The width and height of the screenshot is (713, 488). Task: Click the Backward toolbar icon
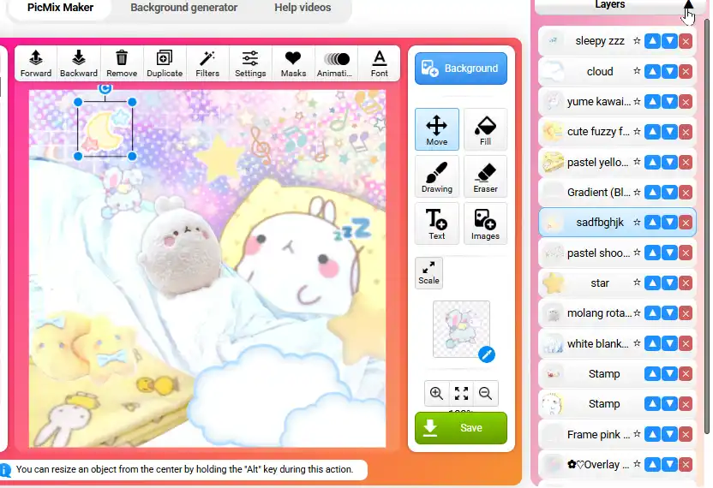[x=79, y=63]
